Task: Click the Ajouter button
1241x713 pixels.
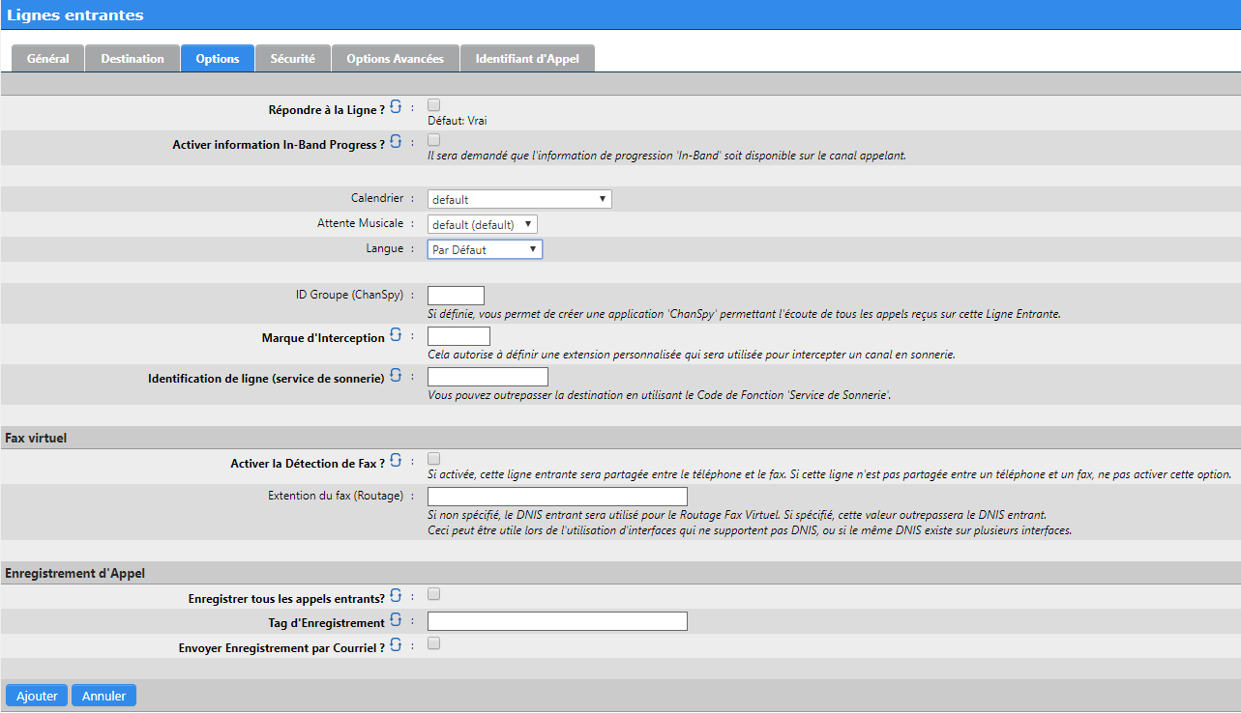Action: click(37, 696)
